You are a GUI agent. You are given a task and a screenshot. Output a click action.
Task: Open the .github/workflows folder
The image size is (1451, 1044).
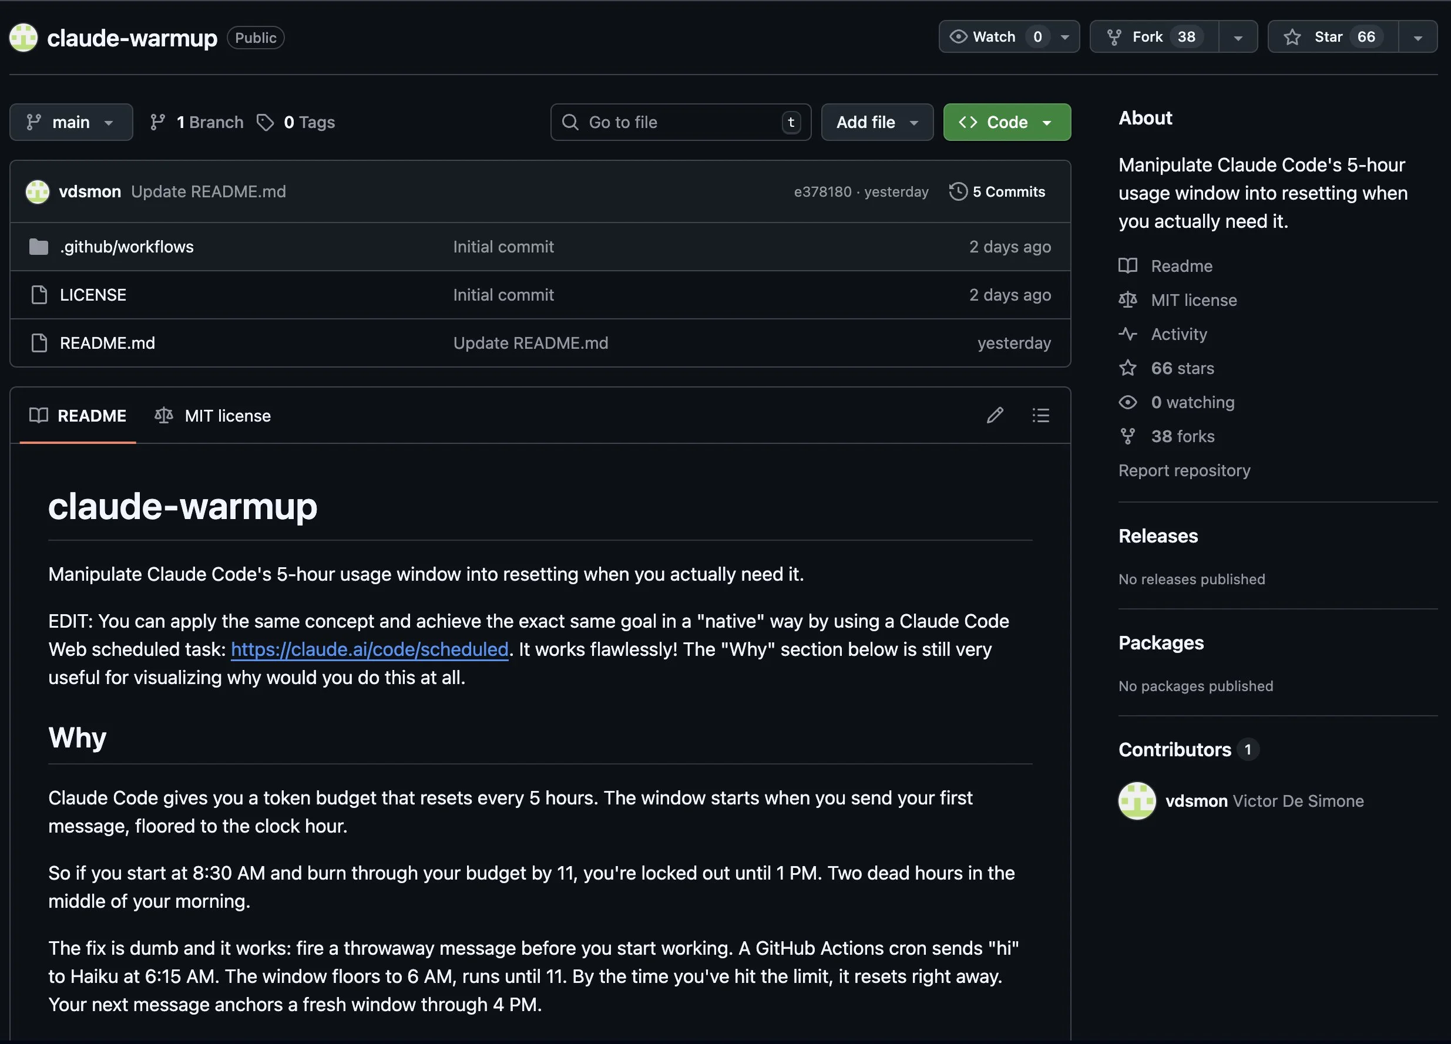[x=127, y=247]
